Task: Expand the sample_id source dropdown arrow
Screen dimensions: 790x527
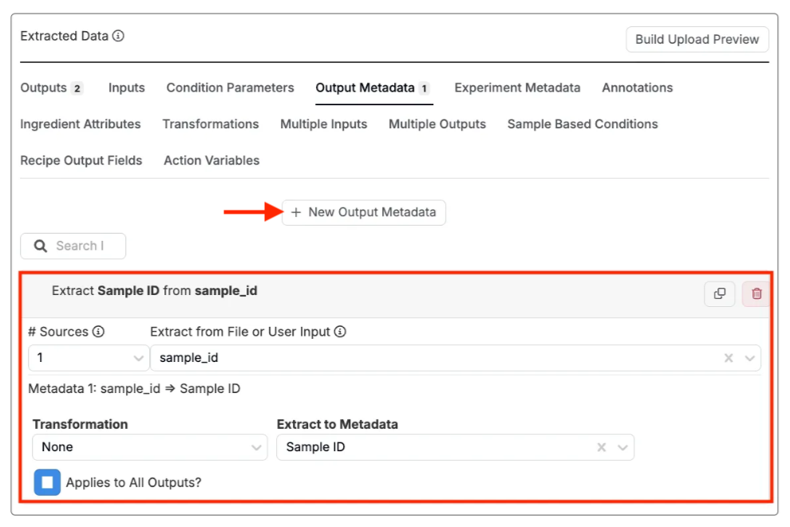Action: [x=749, y=359]
